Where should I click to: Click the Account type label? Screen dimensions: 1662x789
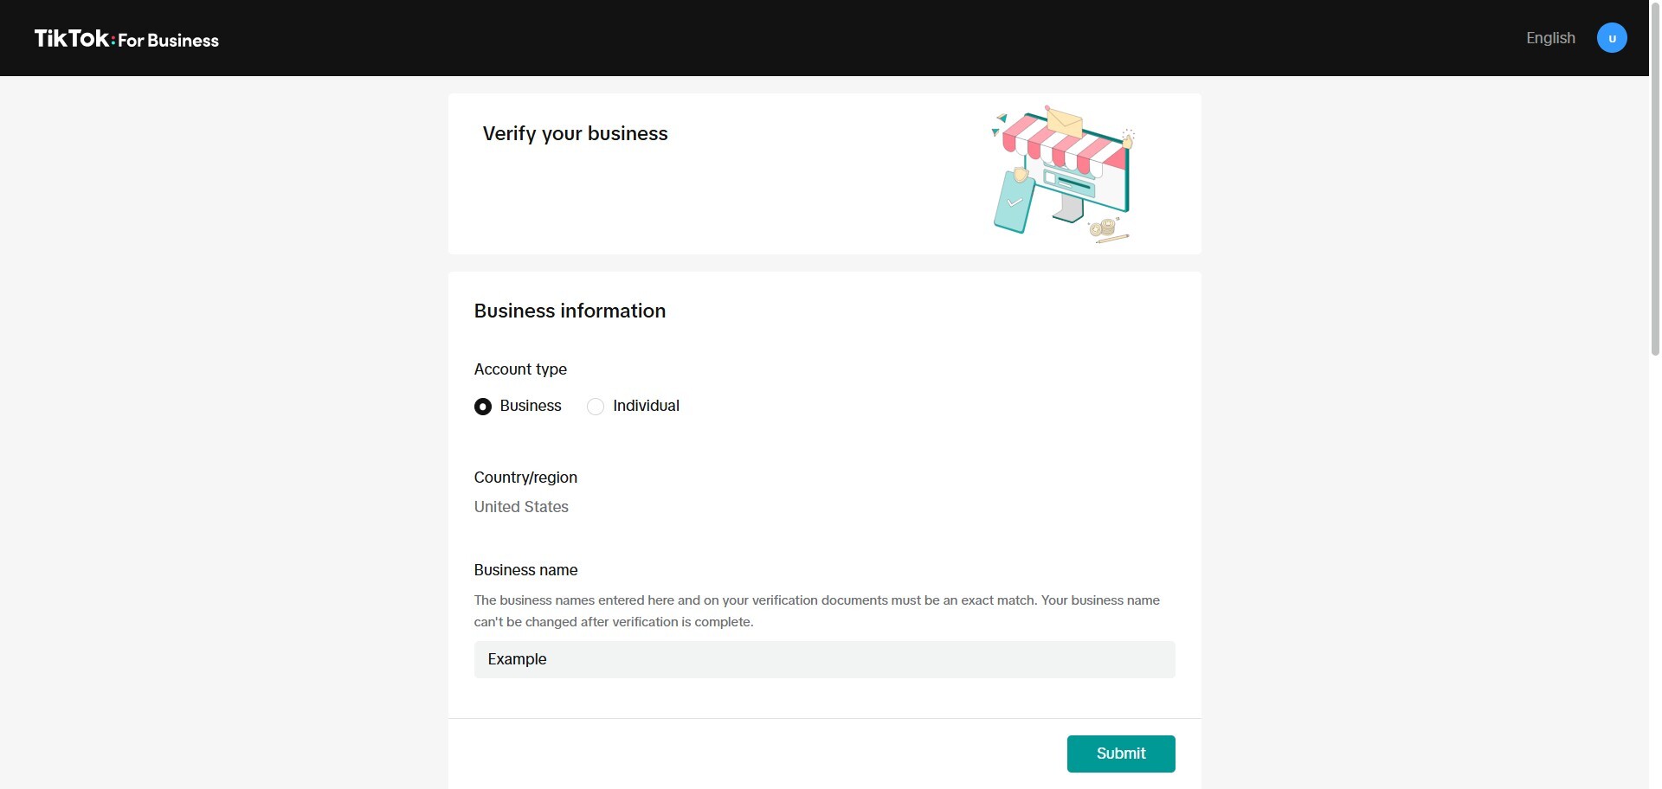[x=520, y=369]
